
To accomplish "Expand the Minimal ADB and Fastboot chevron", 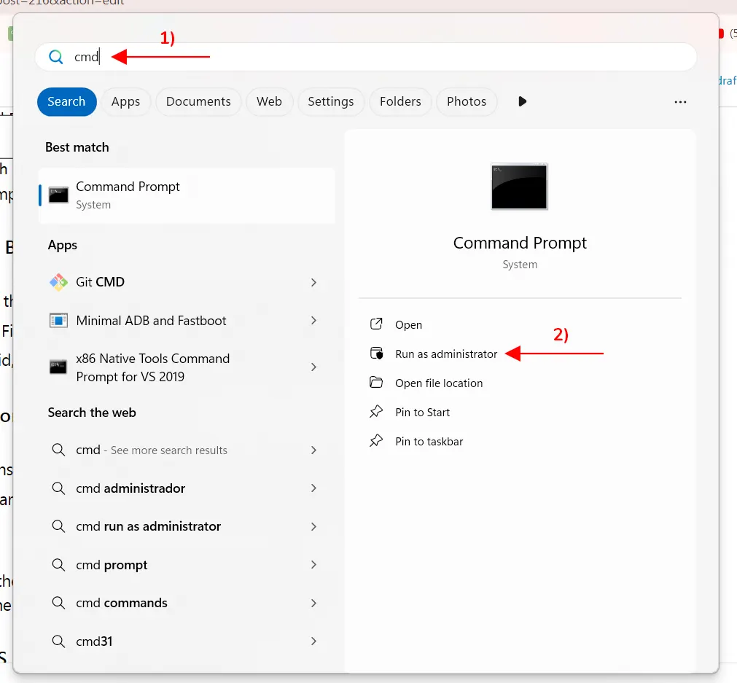I will pos(313,321).
